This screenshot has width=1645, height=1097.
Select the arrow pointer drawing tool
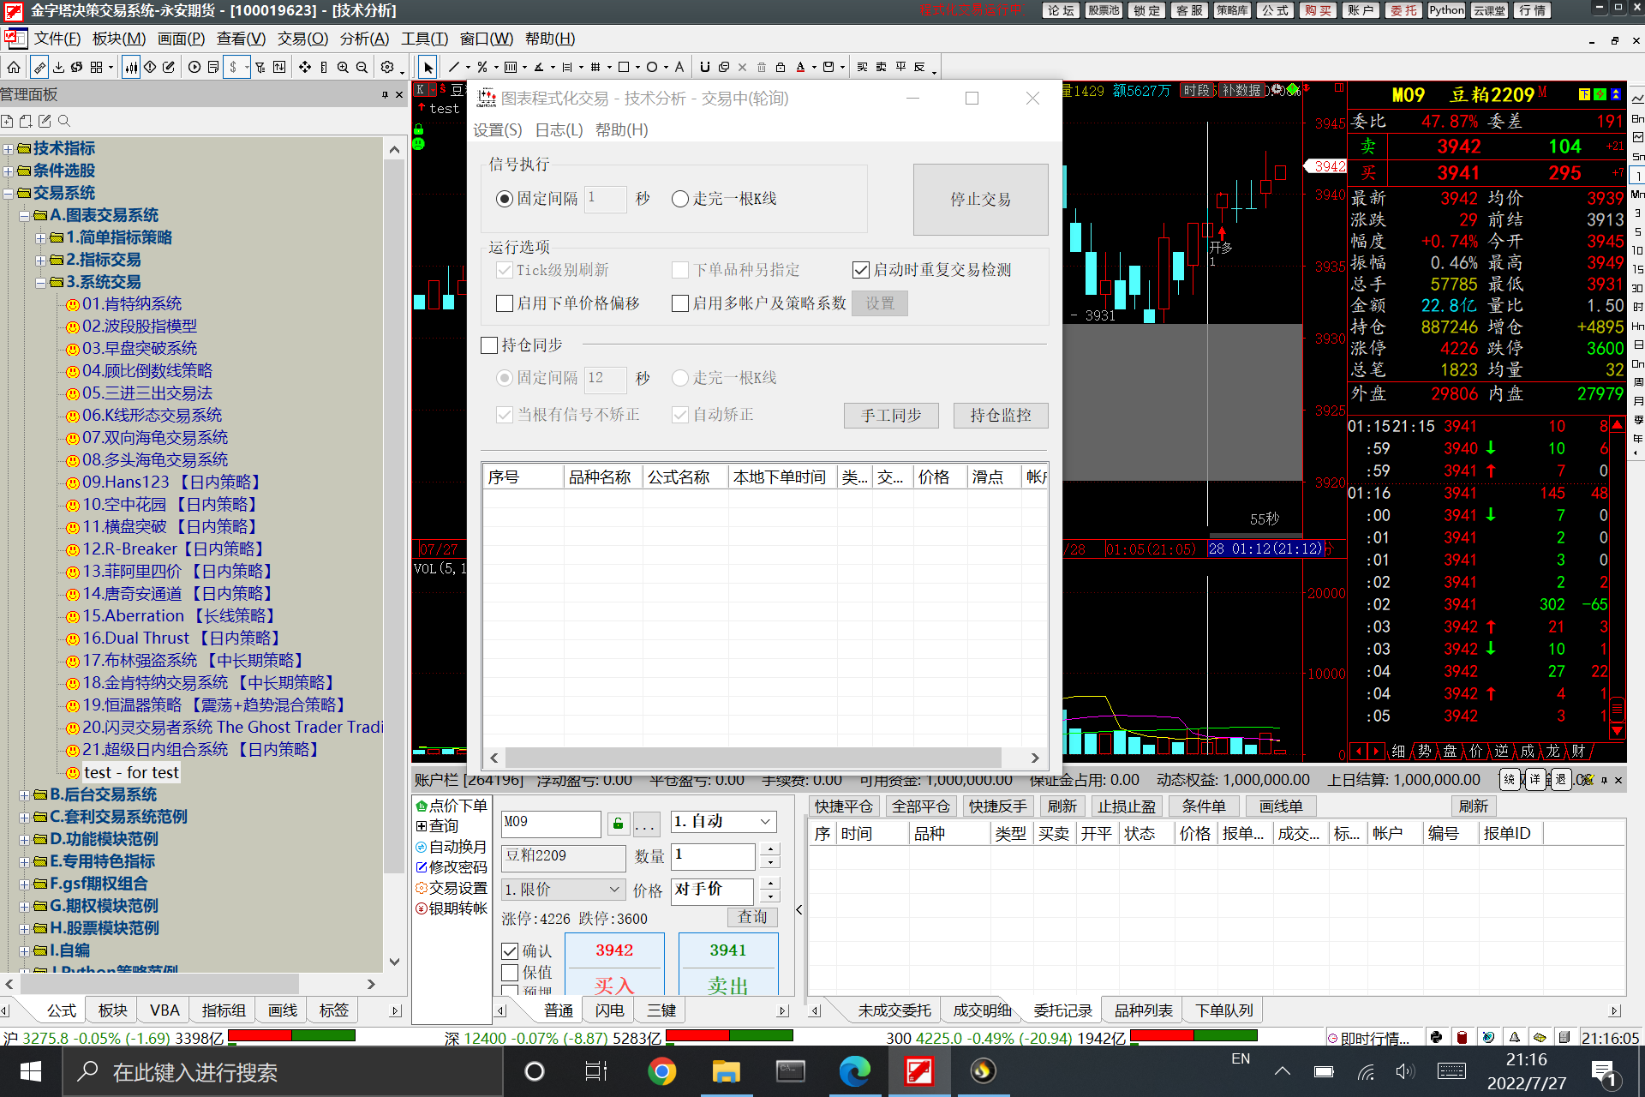[428, 67]
